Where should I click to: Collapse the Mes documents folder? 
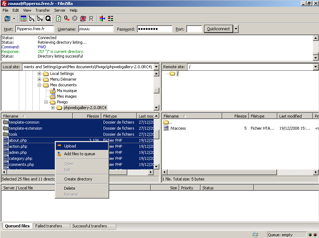coord(39,85)
